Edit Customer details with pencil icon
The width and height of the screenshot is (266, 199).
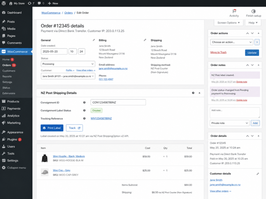258,174
